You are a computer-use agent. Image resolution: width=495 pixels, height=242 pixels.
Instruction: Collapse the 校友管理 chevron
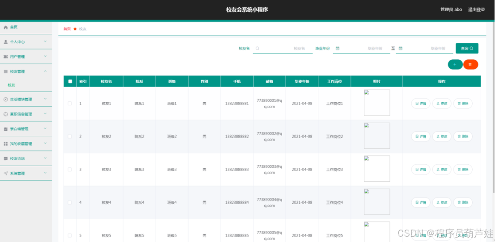point(45,71)
